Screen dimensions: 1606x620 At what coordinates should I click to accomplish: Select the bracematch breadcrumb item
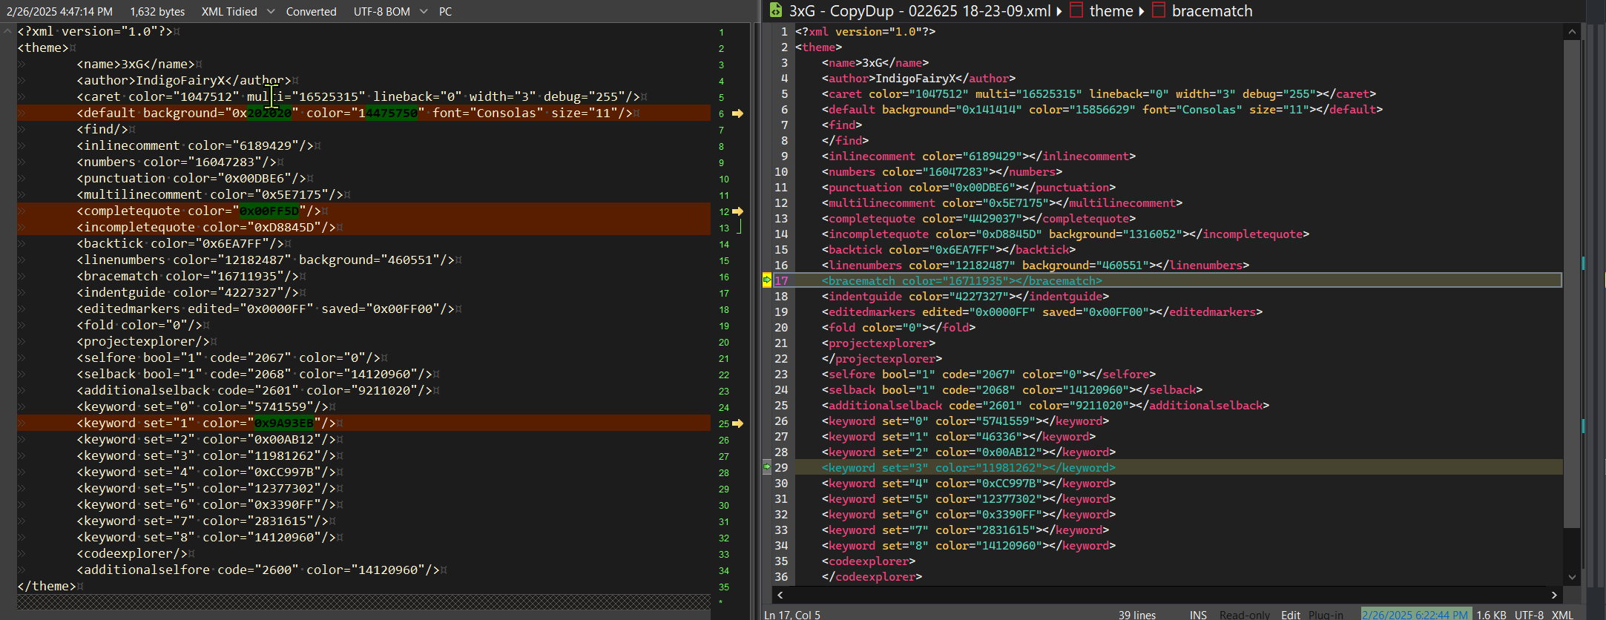click(x=1211, y=11)
